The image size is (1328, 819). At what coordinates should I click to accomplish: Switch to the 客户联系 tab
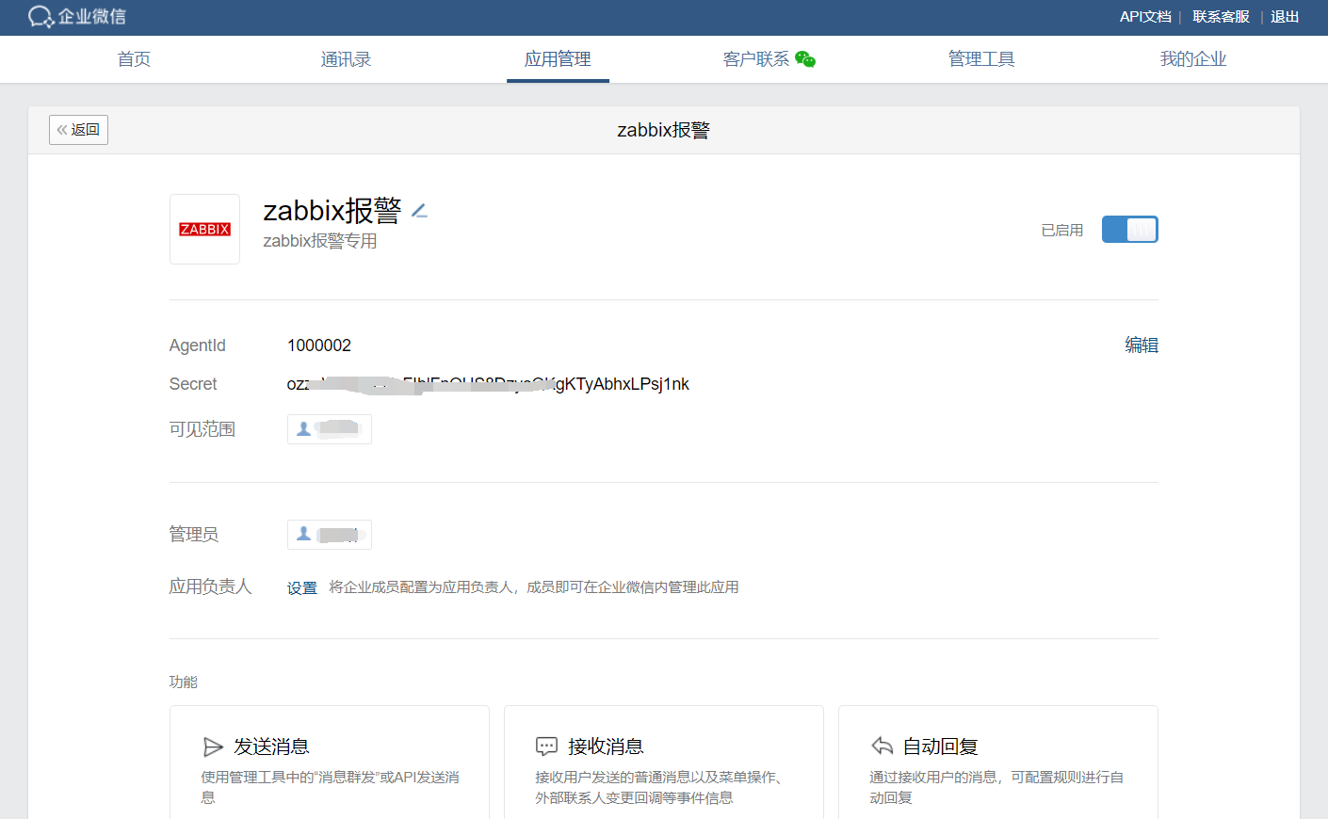click(756, 59)
